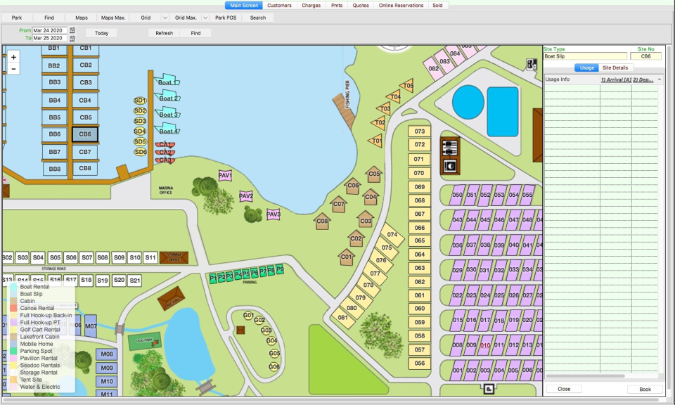Zoom in on the map with the plus control
The width and height of the screenshot is (675, 405).
pyautogui.click(x=13, y=56)
